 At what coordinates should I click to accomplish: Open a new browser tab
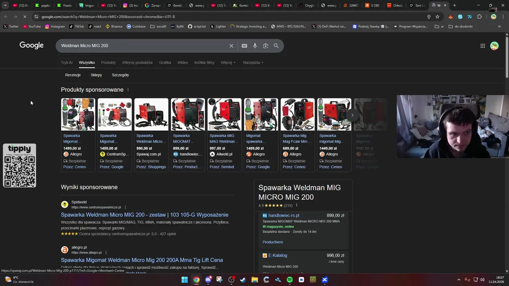pyautogui.click(x=455, y=6)
